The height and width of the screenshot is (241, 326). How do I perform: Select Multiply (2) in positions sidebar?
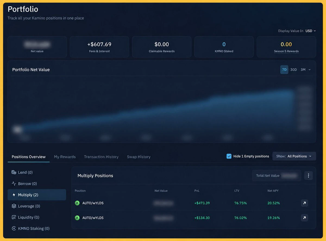point(37,195)
